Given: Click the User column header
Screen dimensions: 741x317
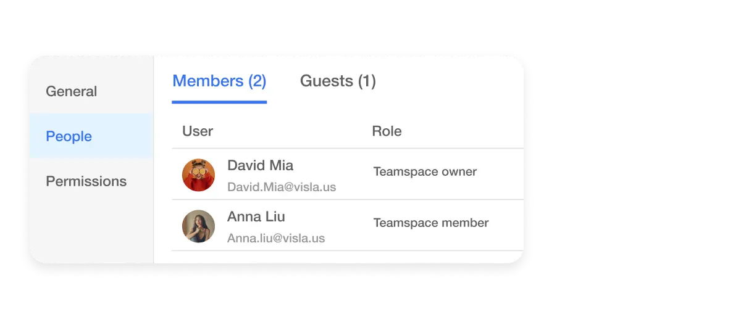Looking at the screenshot, I should click(198, 131).
